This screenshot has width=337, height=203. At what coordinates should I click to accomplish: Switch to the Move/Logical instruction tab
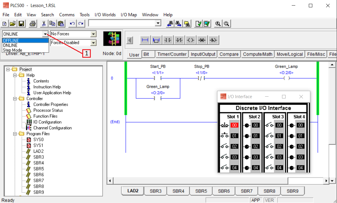(x=290, y=54)
